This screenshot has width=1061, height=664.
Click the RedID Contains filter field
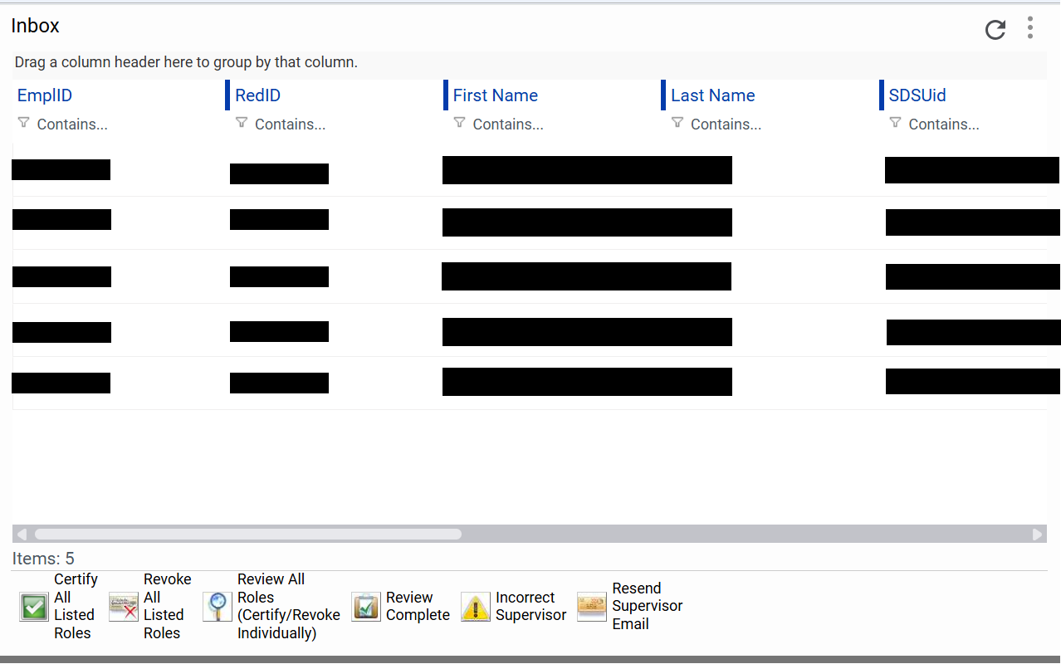(290, 124)
